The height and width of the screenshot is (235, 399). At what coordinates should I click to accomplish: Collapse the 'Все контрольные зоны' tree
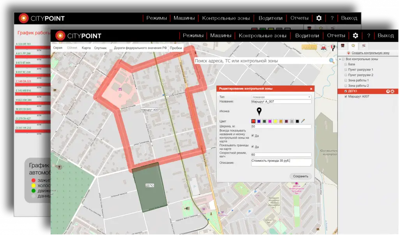(x=340, y=59)
